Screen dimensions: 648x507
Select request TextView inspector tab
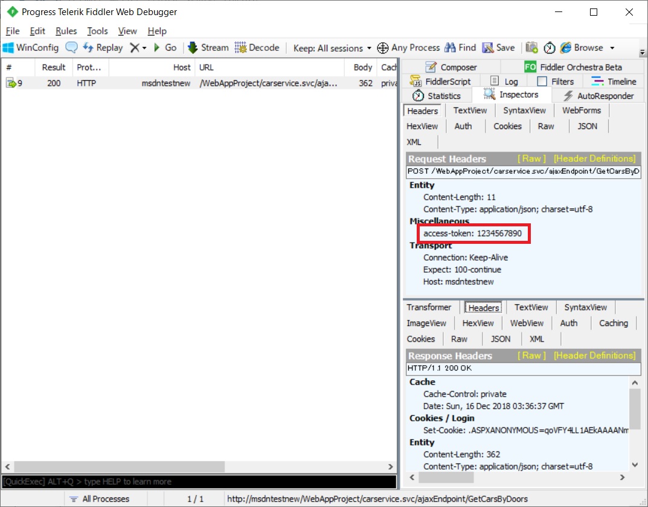click(x=470, y=110)
